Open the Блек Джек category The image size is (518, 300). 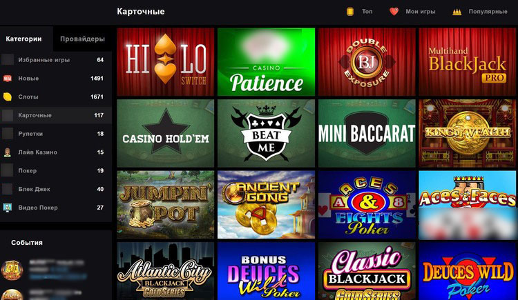[56, 189]
